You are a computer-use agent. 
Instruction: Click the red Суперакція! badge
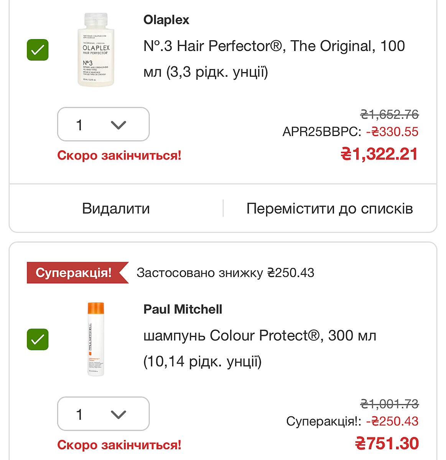tap(74, 273)
